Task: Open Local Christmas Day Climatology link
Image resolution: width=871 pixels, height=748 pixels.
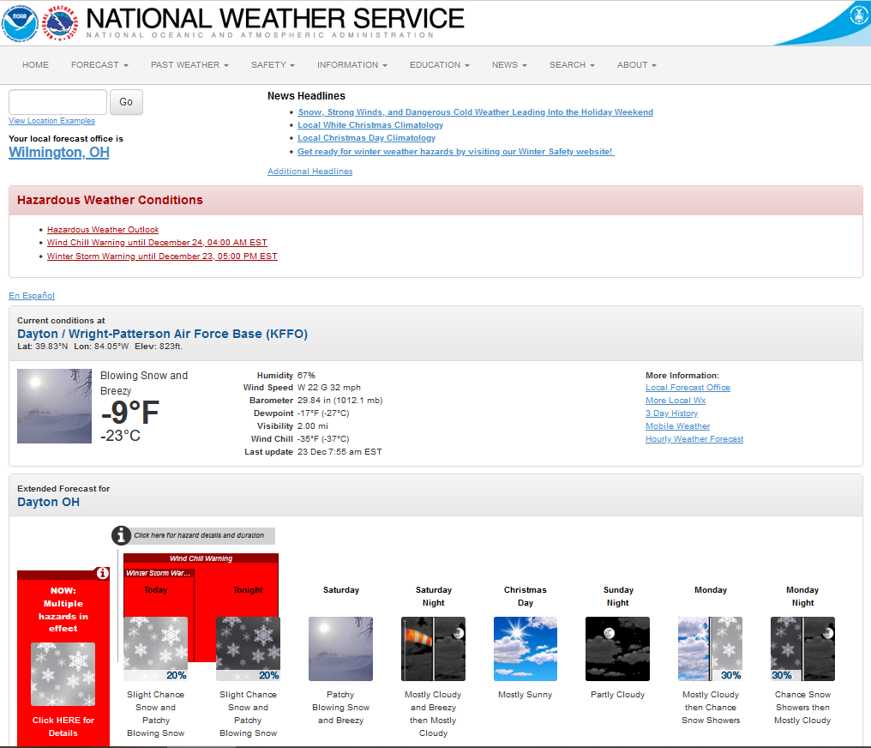Action: [367, 138]
